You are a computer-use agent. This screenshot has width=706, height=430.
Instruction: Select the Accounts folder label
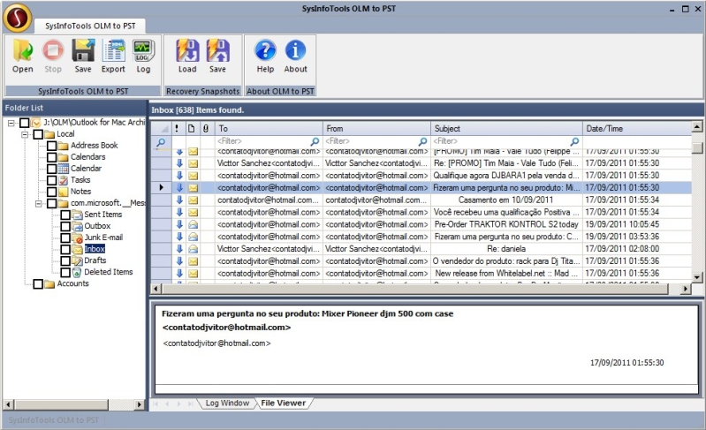click(x=73, y=283)
